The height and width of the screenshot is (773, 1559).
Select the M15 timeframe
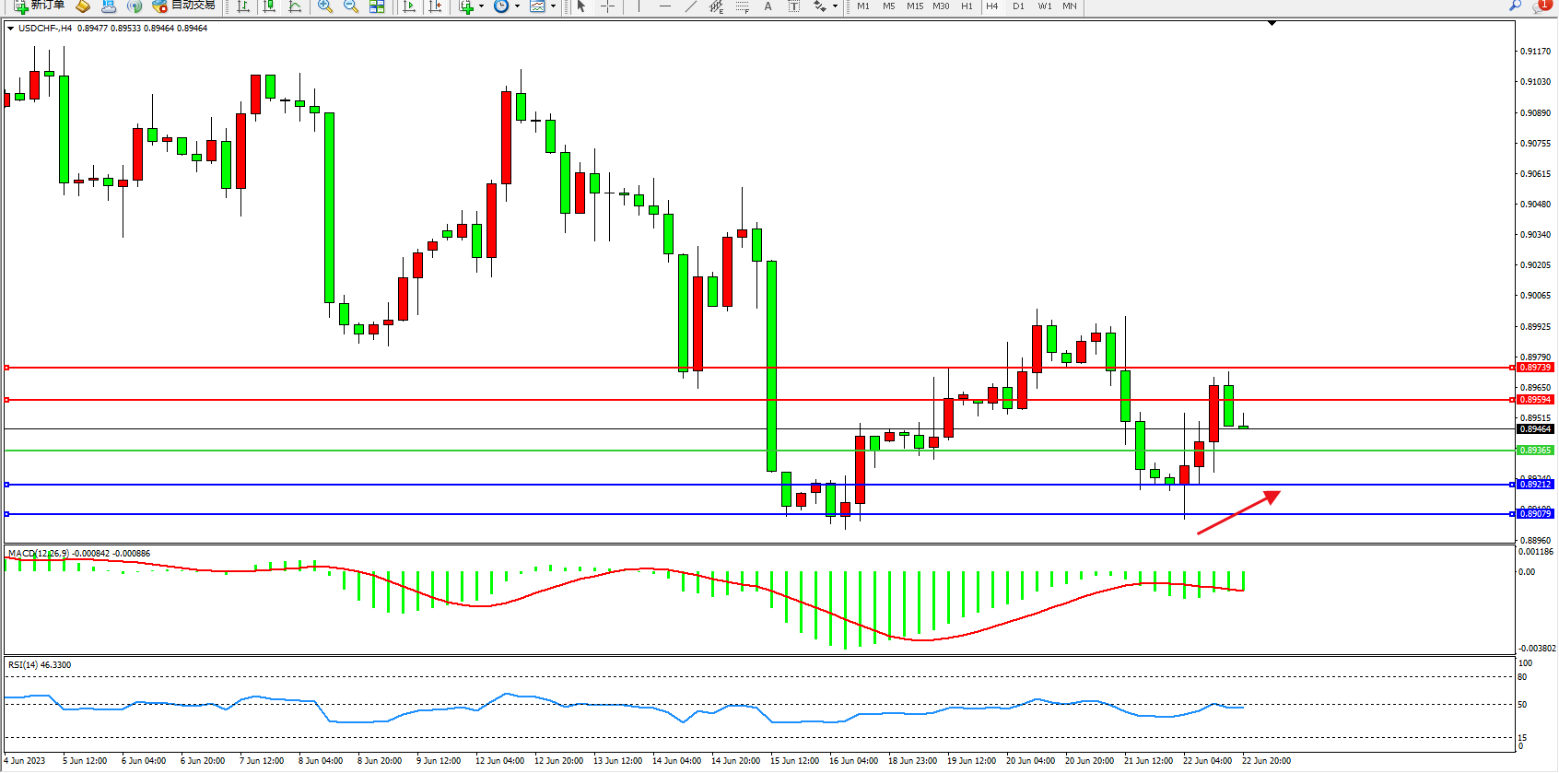click(x=914, y=6)
